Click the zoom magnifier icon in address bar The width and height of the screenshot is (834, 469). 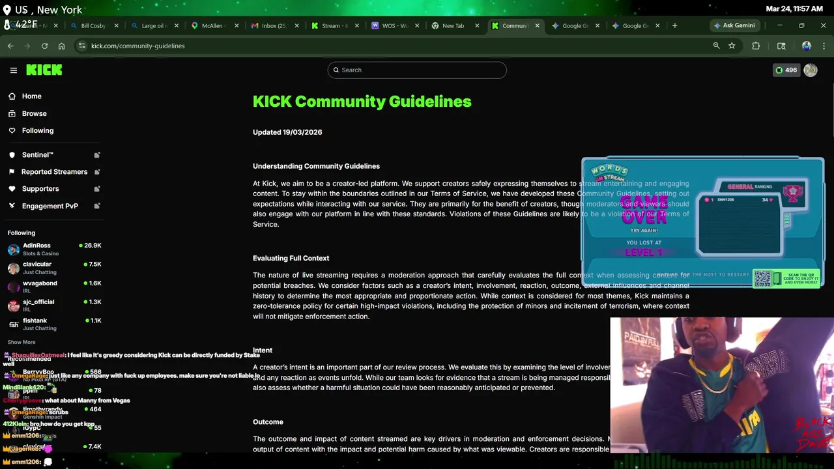[716, 46]
